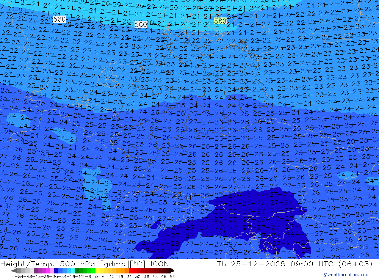Click the dark maroon right arrow end of color bar
Image resolution: width=379 pixels, height=278 pixels.
tap(172, 270)
